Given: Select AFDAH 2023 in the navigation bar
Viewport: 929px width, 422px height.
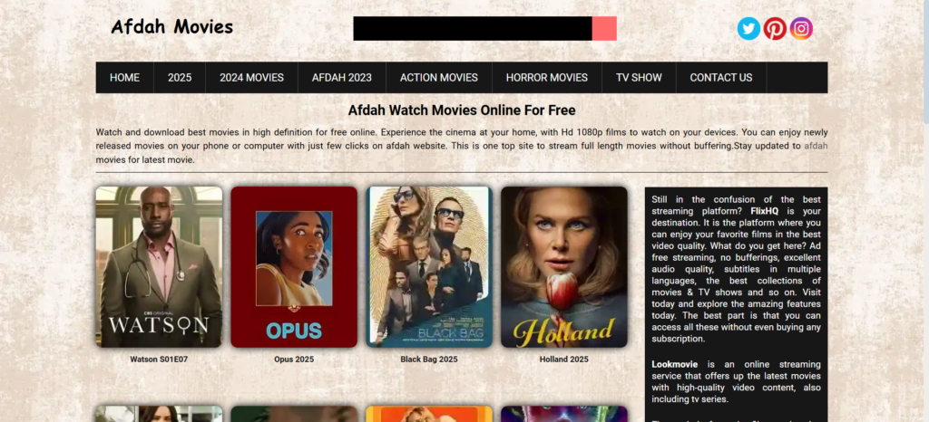Looking at the screenshot, I should tap(342, 77).
